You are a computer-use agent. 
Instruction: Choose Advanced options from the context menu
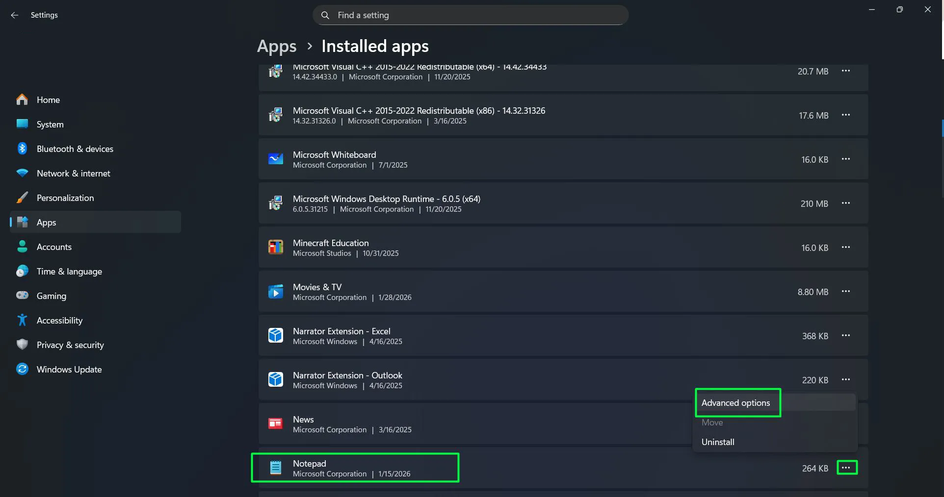[x=735, y=402]
